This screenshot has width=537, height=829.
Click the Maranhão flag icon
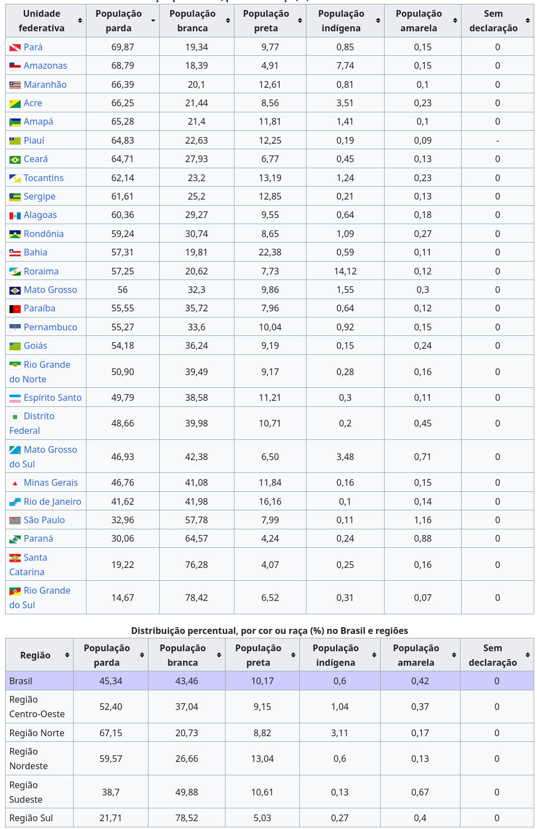pyautogui.click(x=15, y=85)
